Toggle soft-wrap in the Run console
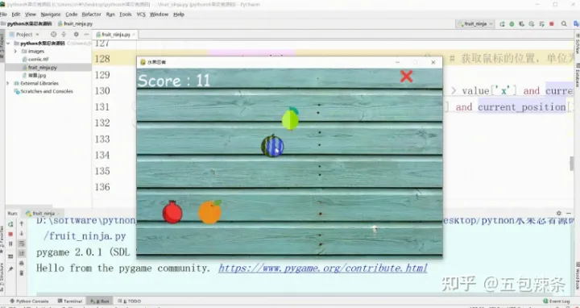 22,243
